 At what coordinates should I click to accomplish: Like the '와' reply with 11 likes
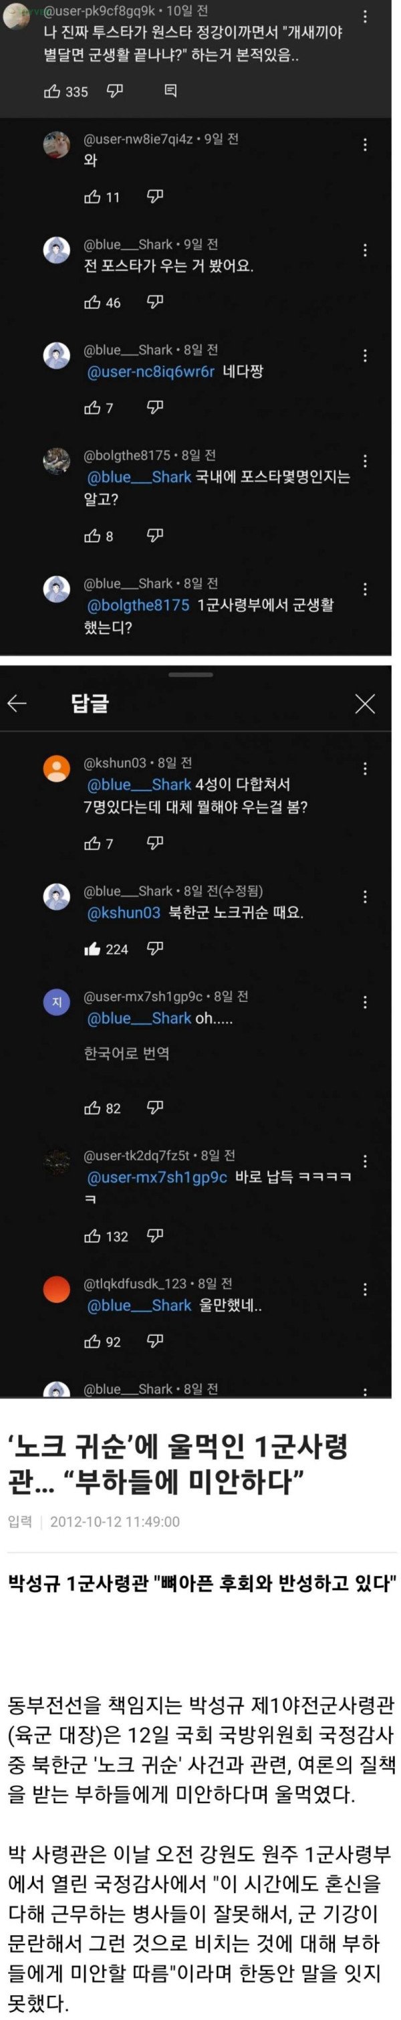pyautogui.click(x=92, y=197)
